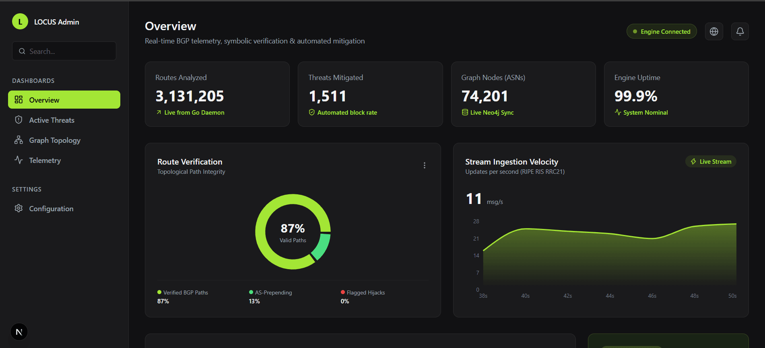Click the 87% Valid Paths center label
This screenshot has width=765, height=348.
(293, 233)
